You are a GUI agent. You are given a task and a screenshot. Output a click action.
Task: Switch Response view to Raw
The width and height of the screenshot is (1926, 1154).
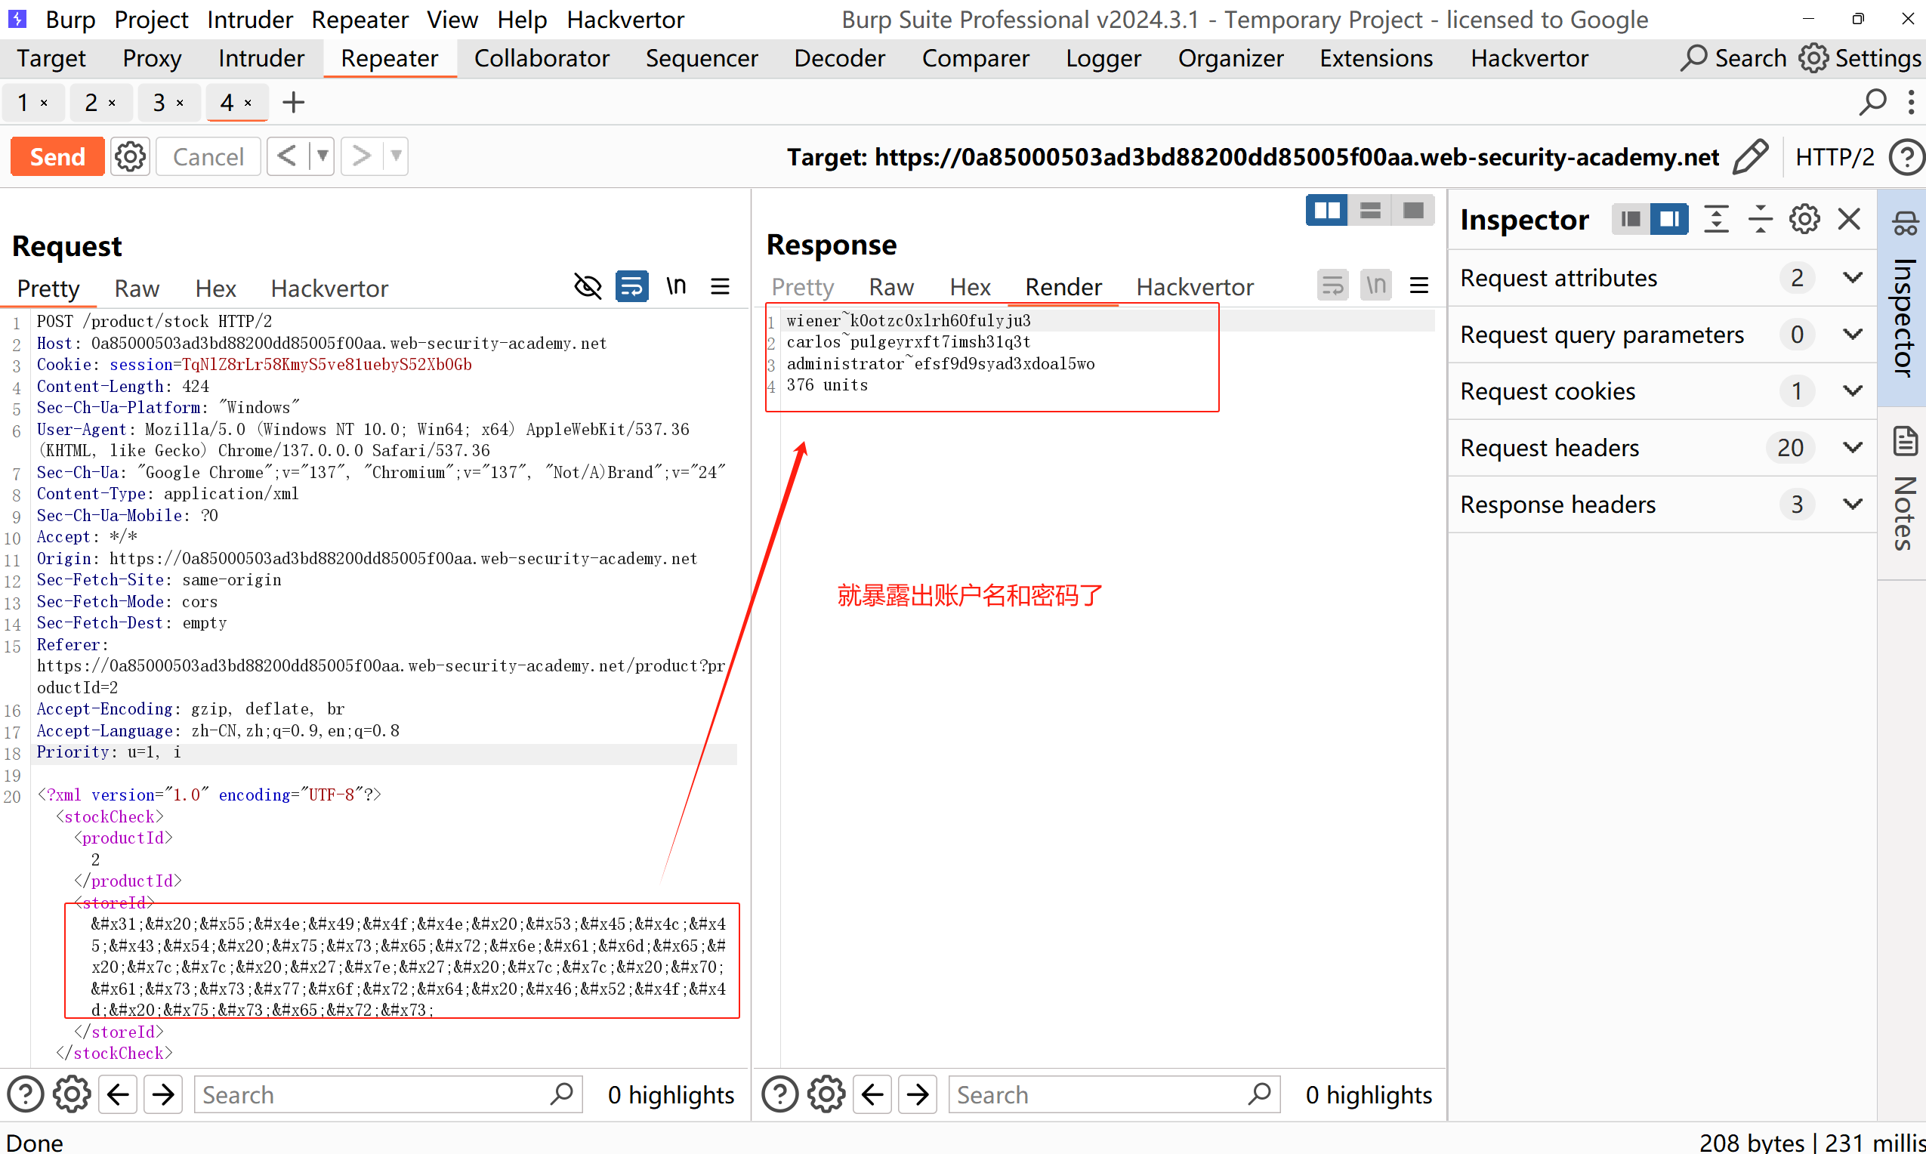[891, 287]
